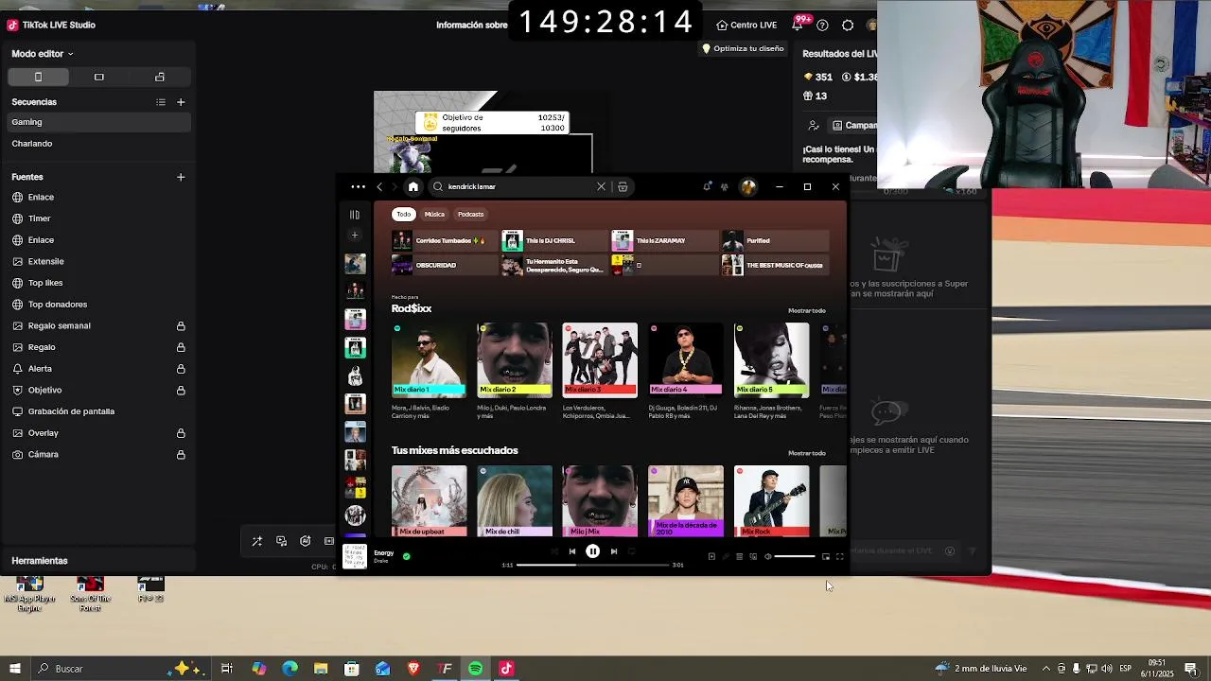
Task: Toggle repeat in Spotify player
Action: 631,551
